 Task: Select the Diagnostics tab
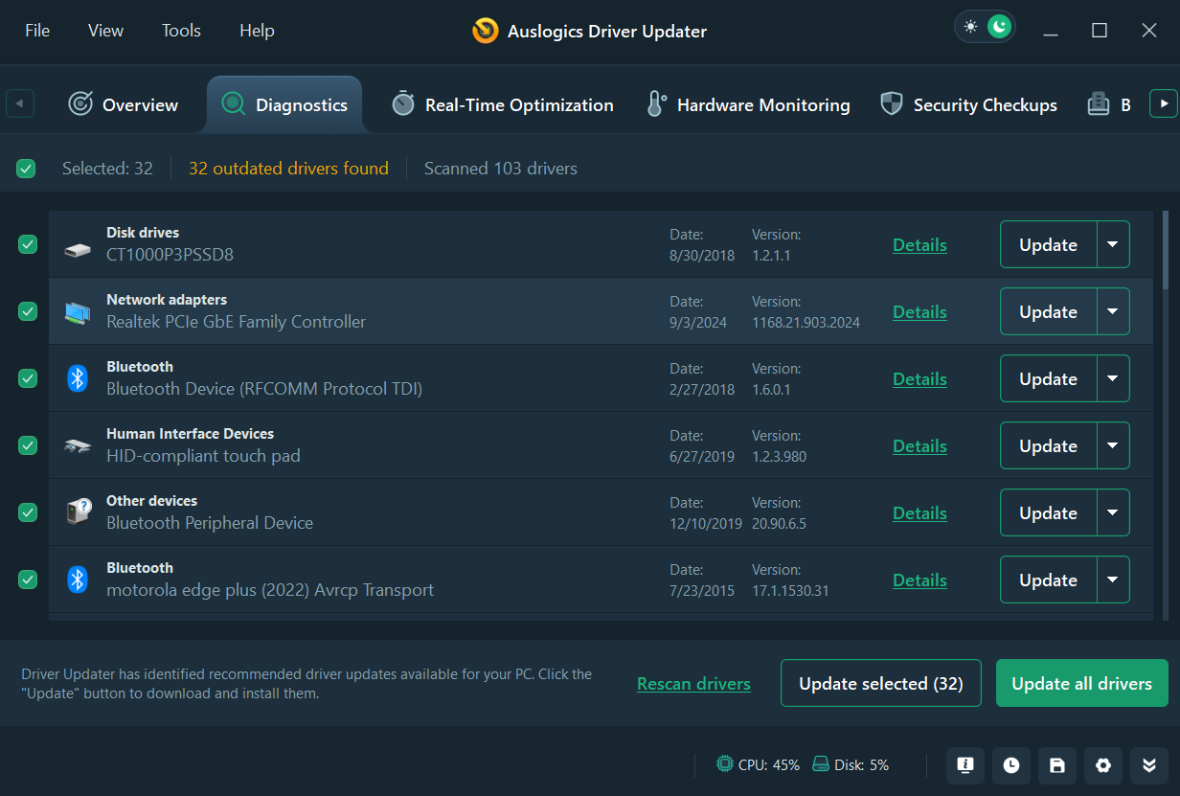(284, 104)
